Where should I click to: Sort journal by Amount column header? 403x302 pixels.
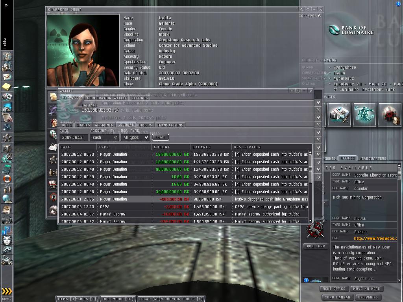click(x=171, y=147)
